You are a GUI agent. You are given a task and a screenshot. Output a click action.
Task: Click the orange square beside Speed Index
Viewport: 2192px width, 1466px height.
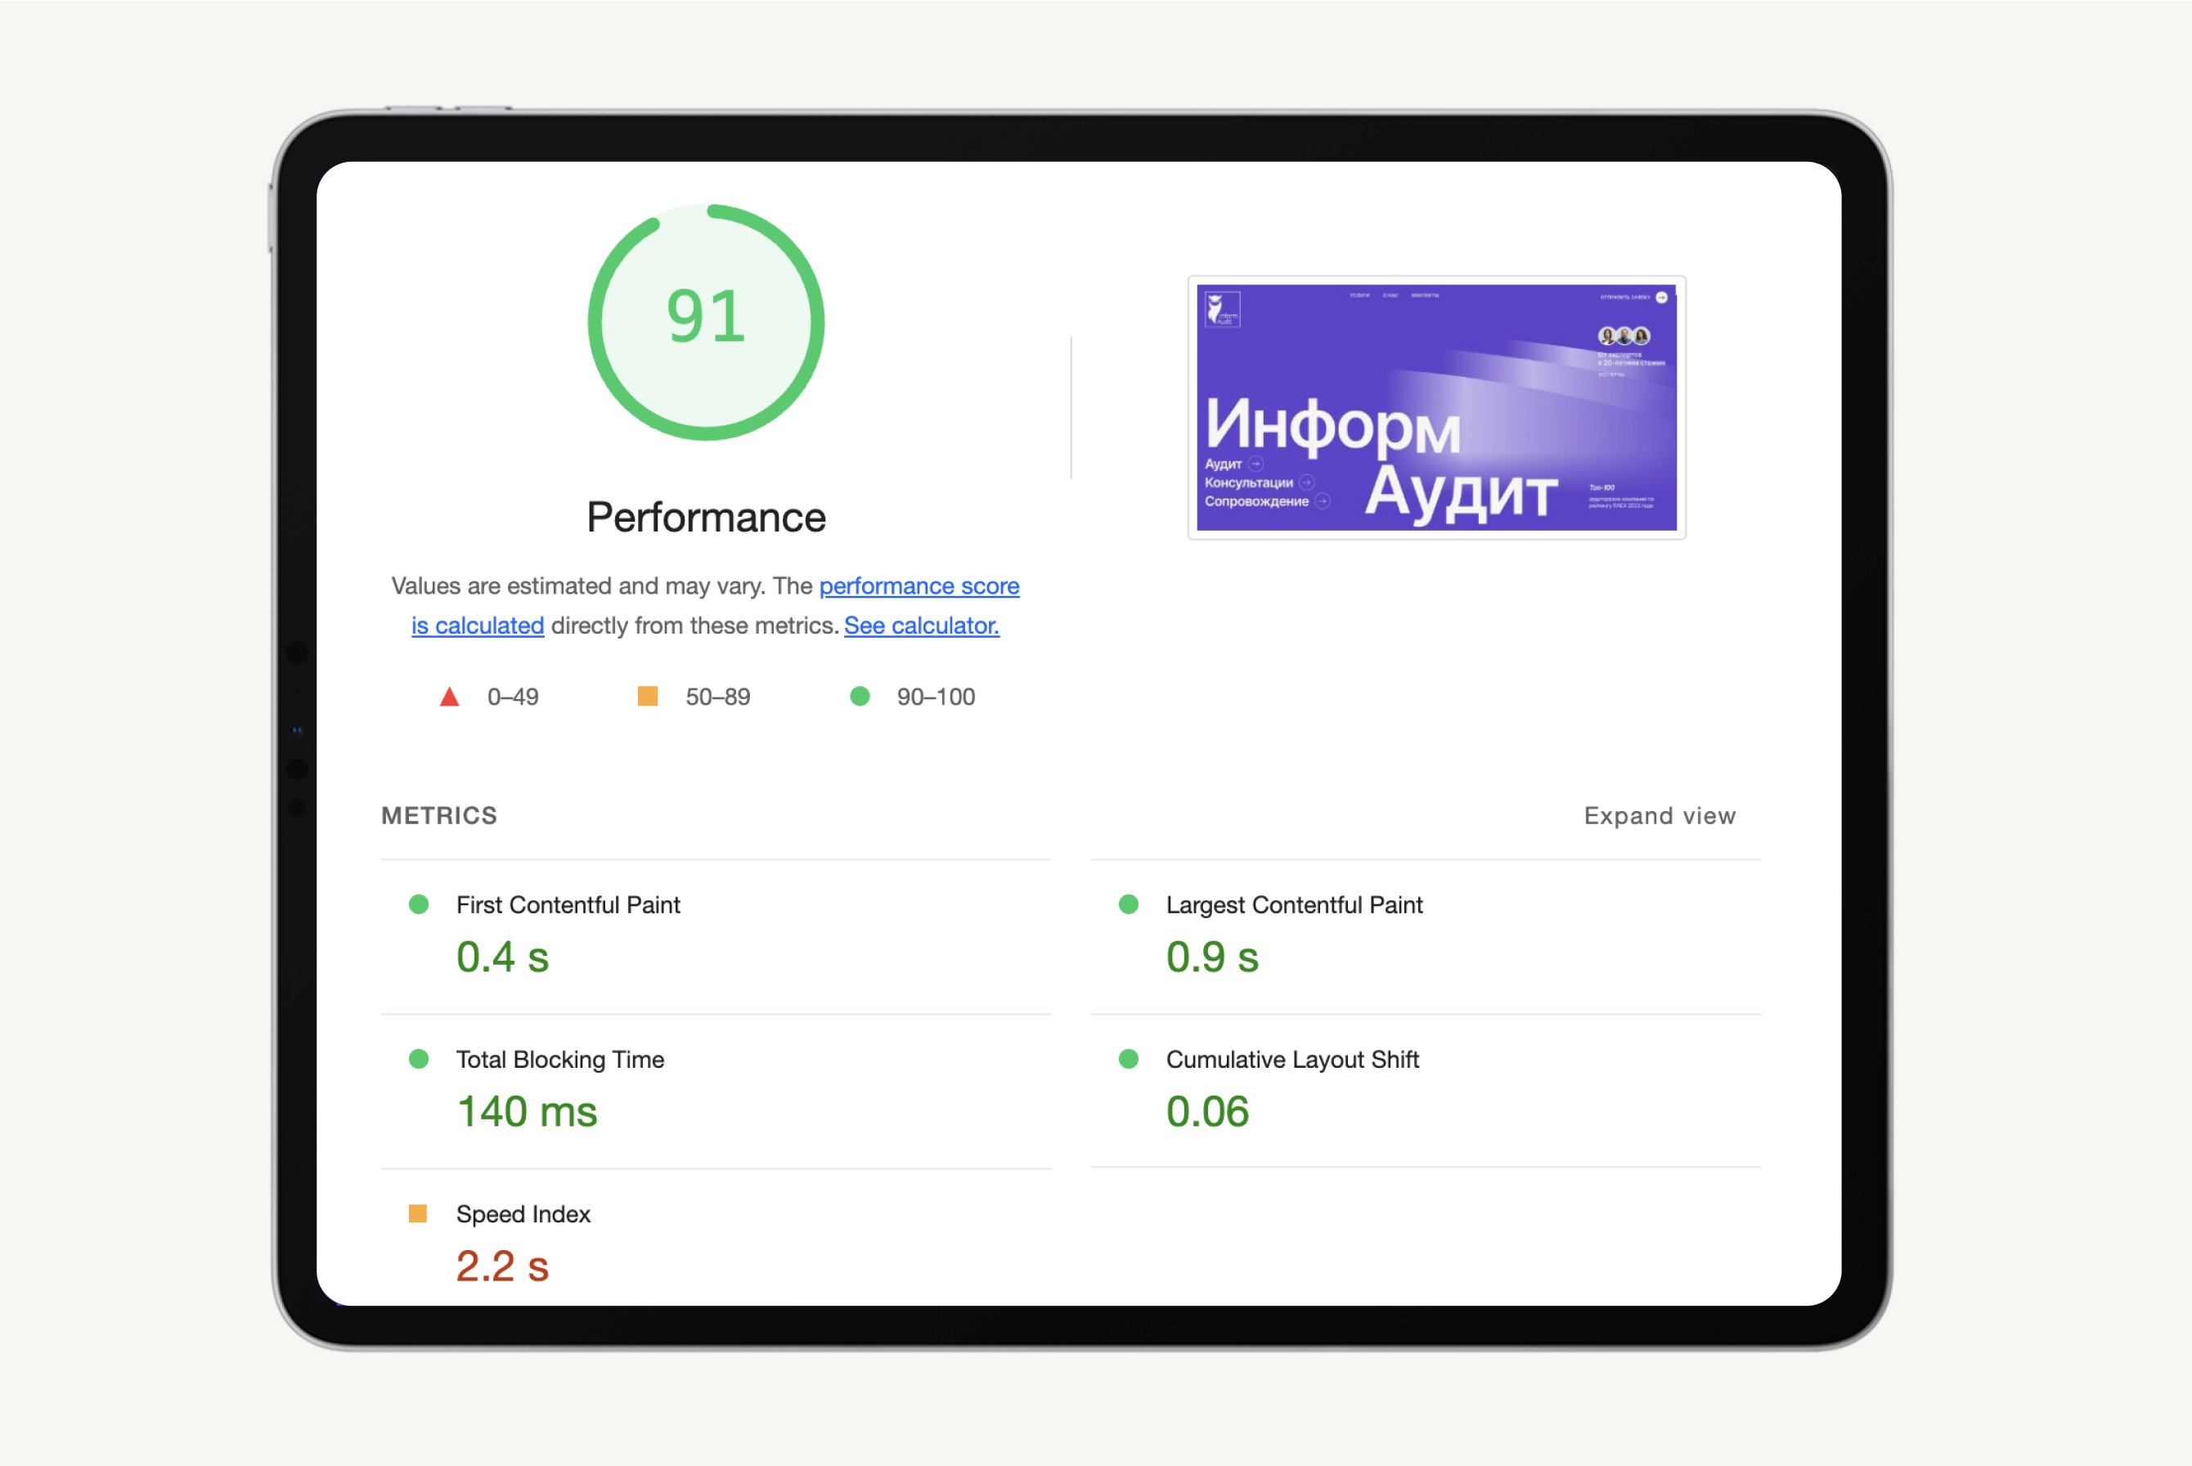418,1213
